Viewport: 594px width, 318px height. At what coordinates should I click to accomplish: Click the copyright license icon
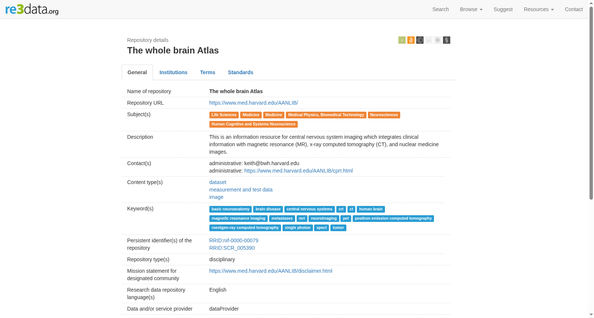[420, 40]
